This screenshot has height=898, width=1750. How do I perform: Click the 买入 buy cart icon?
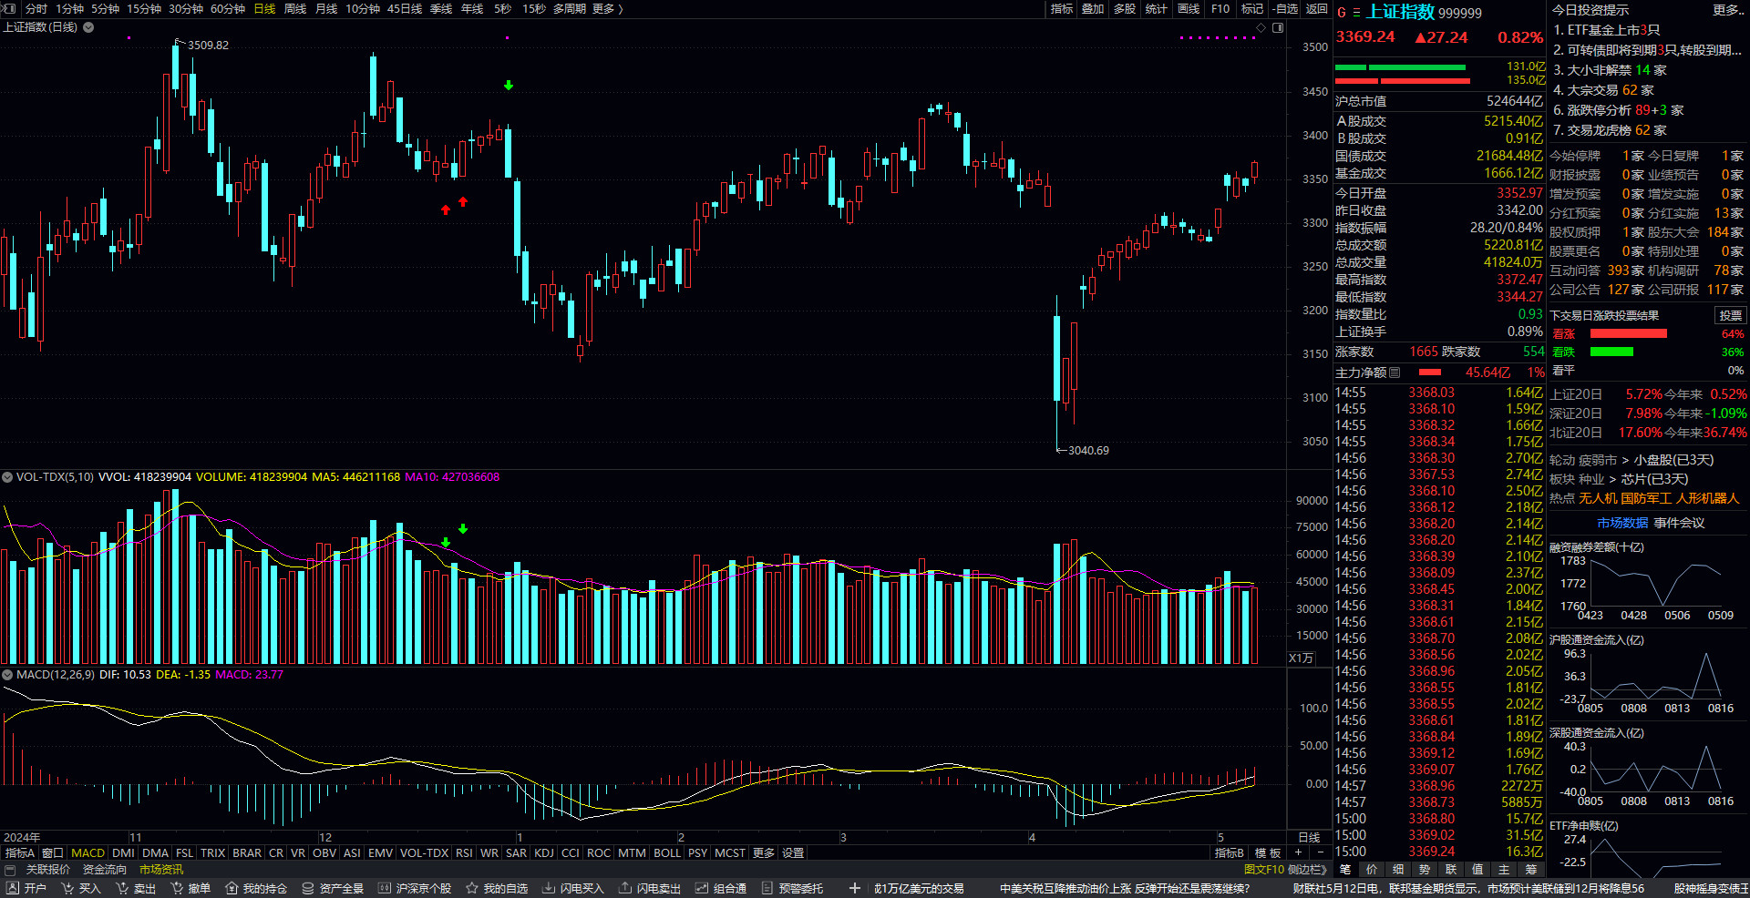click(x=67, y=888)
